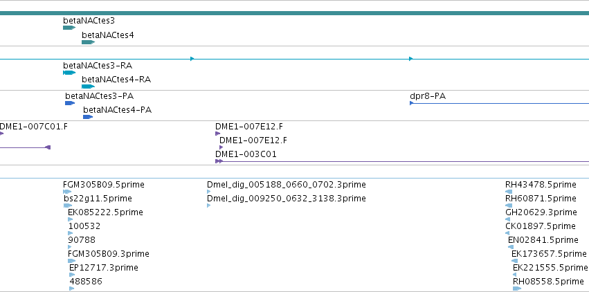589x292 pixels.
Task: Select the bs22g11.5prime EST label
Action: pos(98,198)
